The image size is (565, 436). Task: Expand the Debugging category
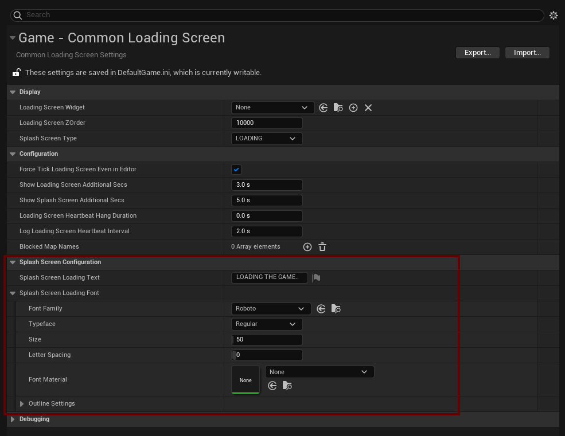[x=13, y=419]
